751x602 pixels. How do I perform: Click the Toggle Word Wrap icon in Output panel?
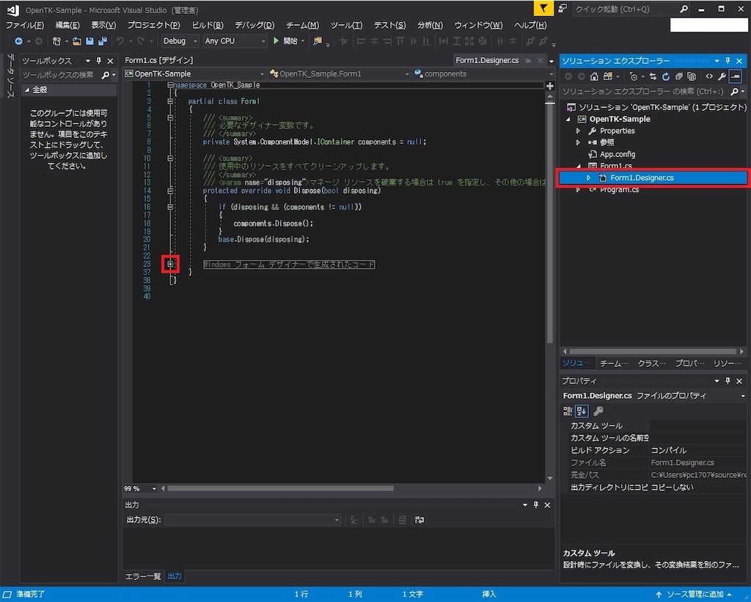420,520
